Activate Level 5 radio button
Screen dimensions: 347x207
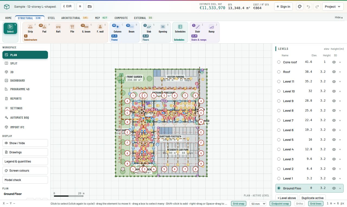pos(279,140)
